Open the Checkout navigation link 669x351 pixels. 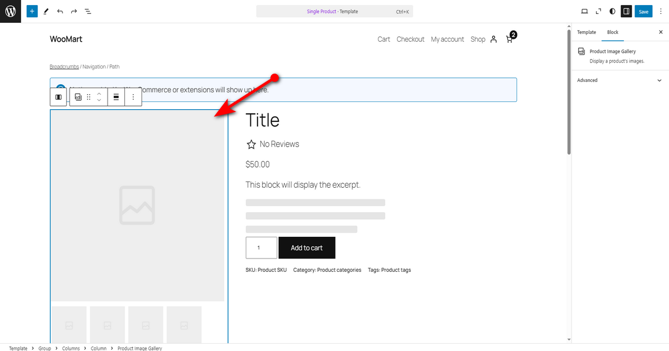(410, 39)
